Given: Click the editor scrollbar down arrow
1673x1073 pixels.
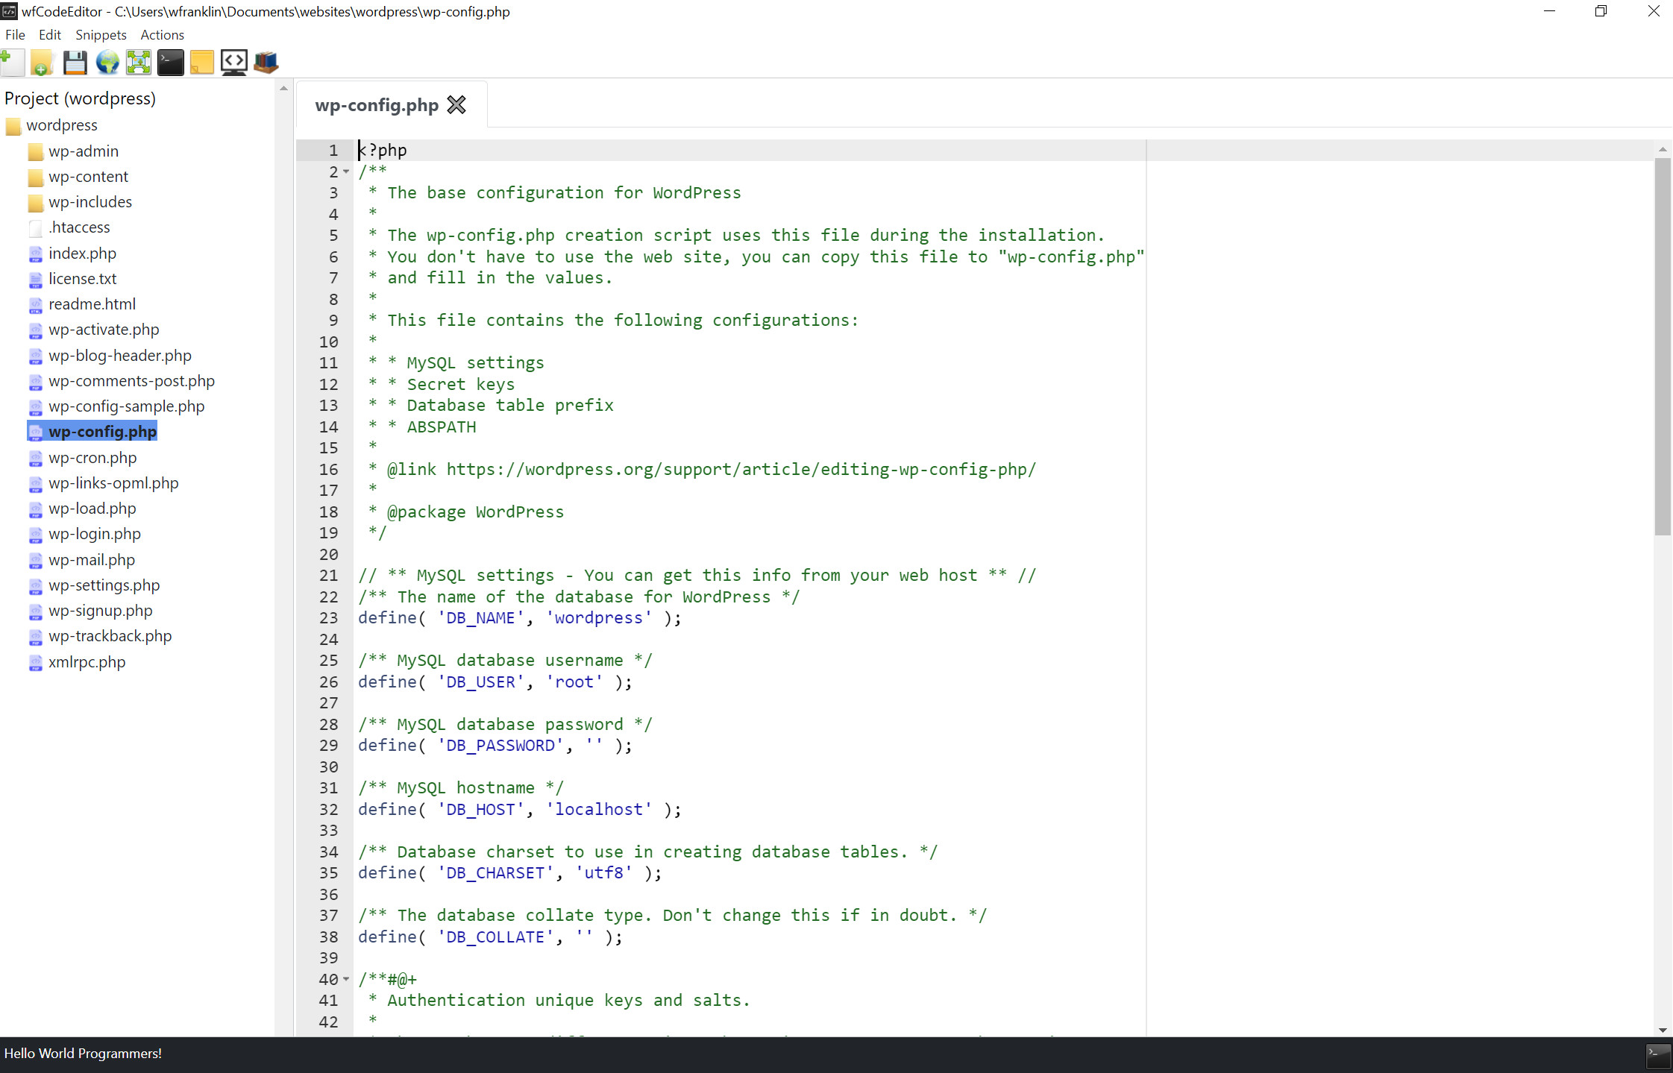Looking at the screenshot, I should pos(1663,1030).
